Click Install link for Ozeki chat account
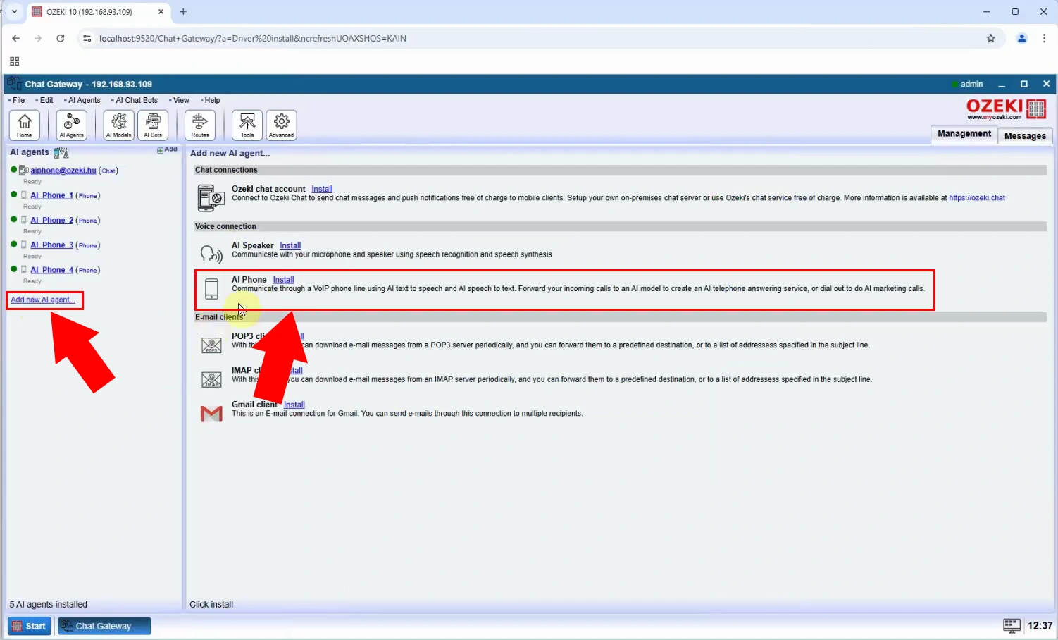Screen dimensions: 1058x640 [x=322, y=189]
